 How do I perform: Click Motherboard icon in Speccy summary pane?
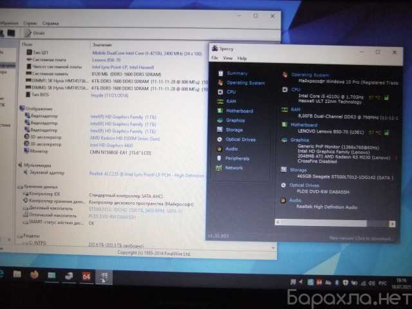(285, 124)
